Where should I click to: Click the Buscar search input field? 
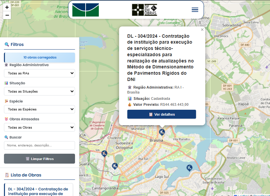point(39,145)
